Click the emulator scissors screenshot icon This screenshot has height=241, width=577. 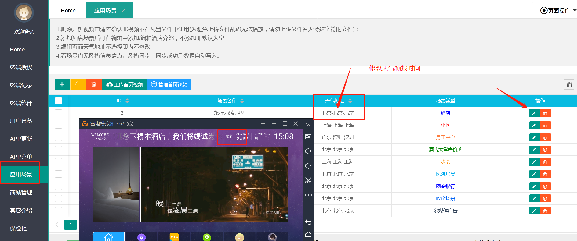pyautogui.click(x=308, y=180)
